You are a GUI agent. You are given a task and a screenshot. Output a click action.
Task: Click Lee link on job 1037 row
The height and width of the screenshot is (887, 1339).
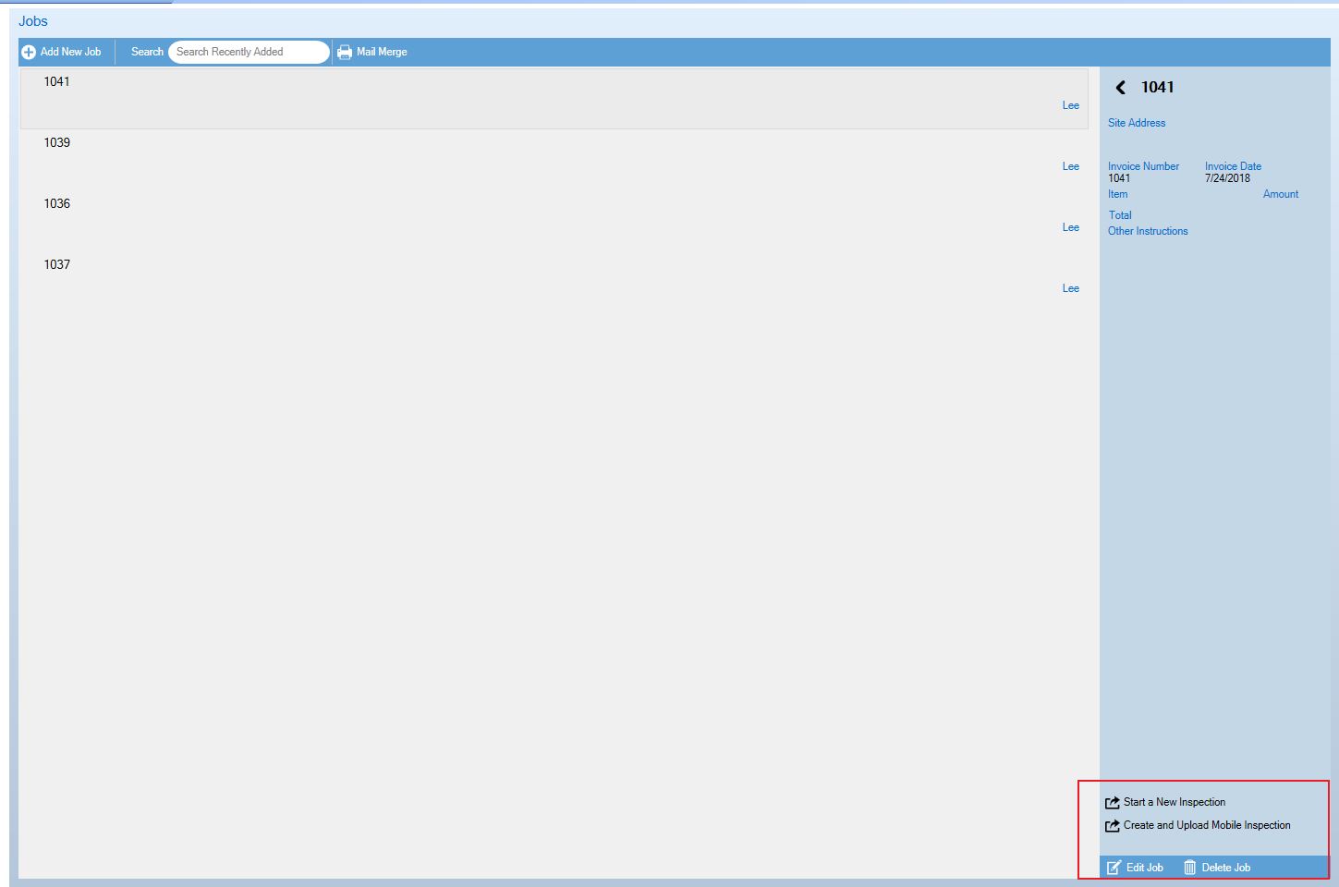click(1070, 288)
